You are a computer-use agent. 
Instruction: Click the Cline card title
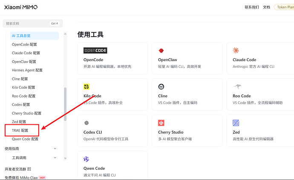click(x=163, y=96)
